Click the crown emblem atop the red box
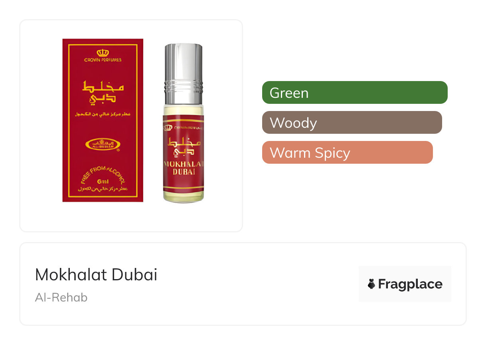The image size is (486, 345). click(103, 52)
